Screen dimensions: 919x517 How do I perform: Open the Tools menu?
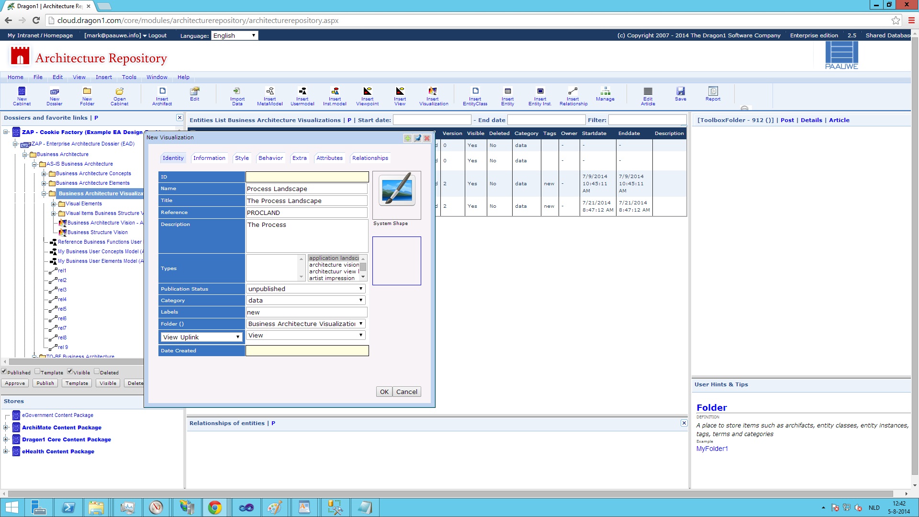coord(129,77)
